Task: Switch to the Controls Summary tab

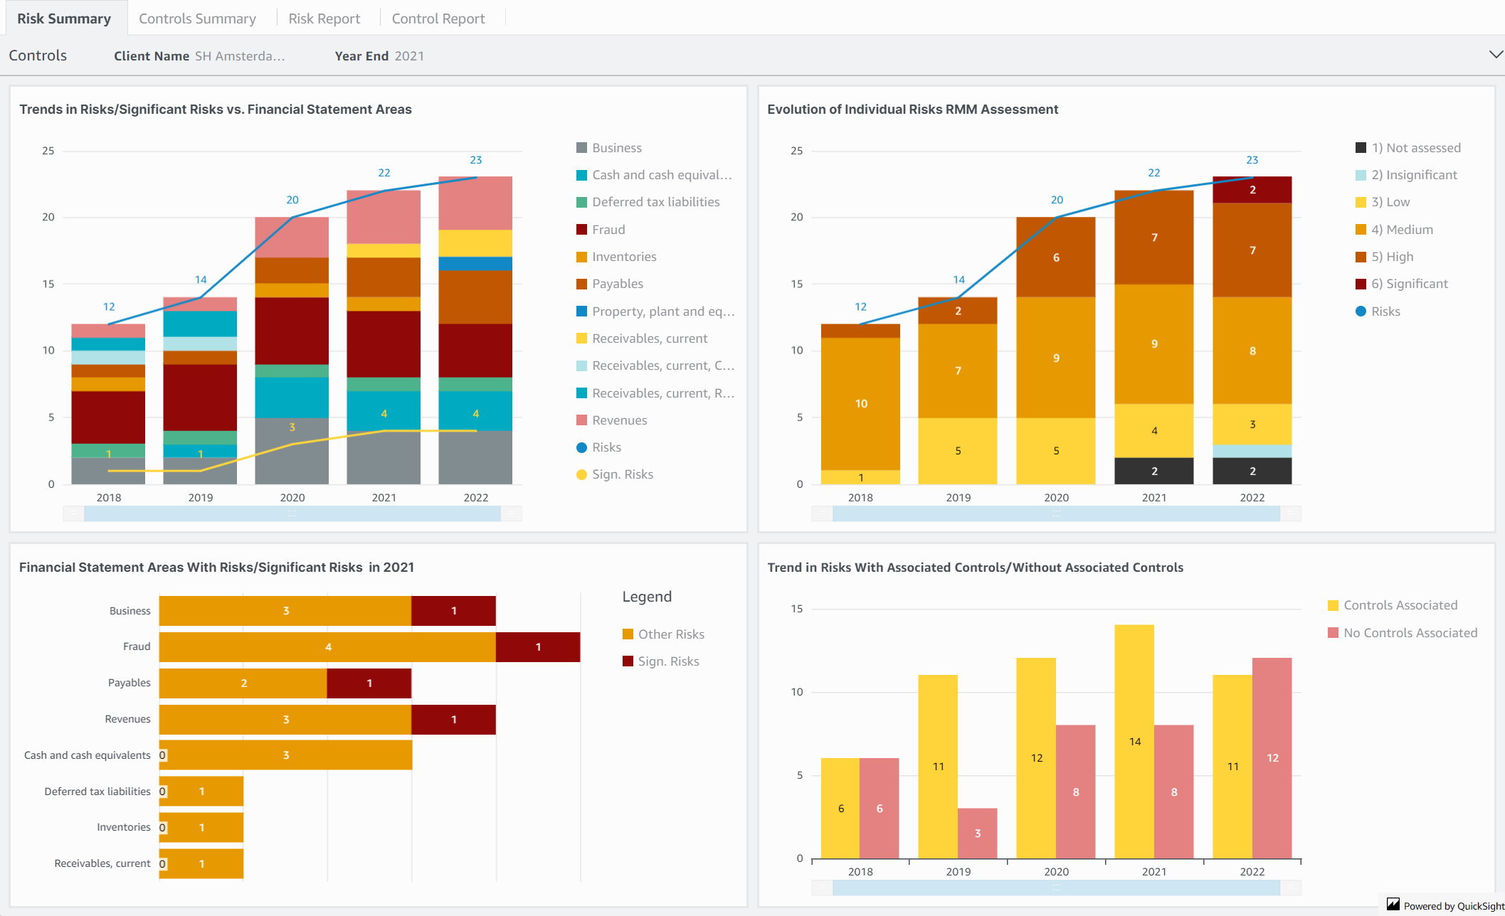Action: (197, 18)
